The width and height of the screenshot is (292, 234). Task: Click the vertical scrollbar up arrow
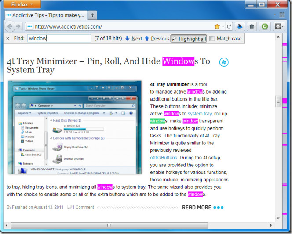[x=278, y=37]
